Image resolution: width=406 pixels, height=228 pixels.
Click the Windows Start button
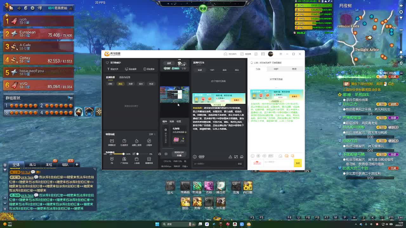pos(157,224)
